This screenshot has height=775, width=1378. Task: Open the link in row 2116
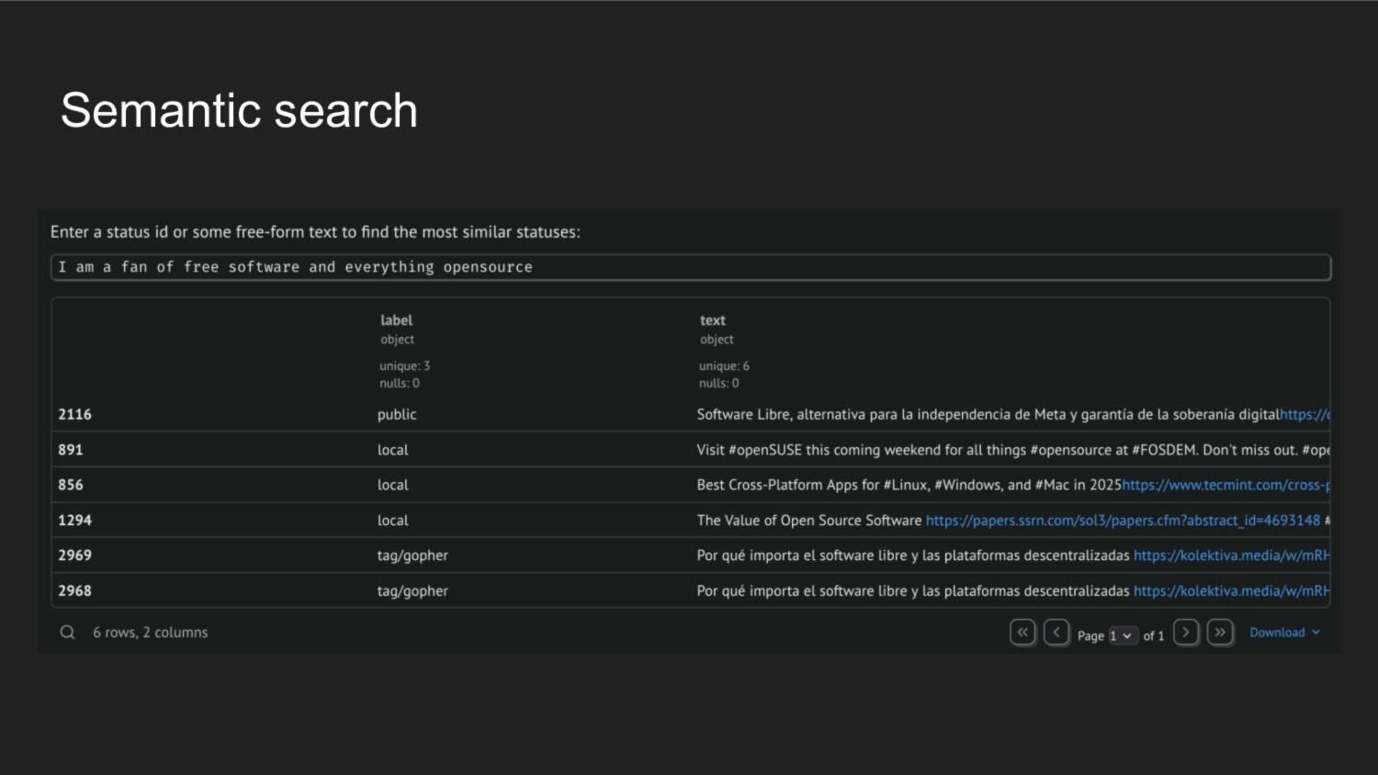pyautogui.click(x=1304, y=415)
